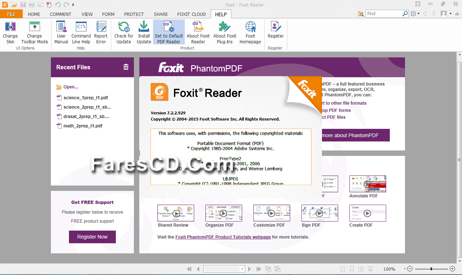The image size is (462, 275).
Task: Open science_1prep_t1.pdf recent file
Action: pyautogui.click(x=83, y=98)
